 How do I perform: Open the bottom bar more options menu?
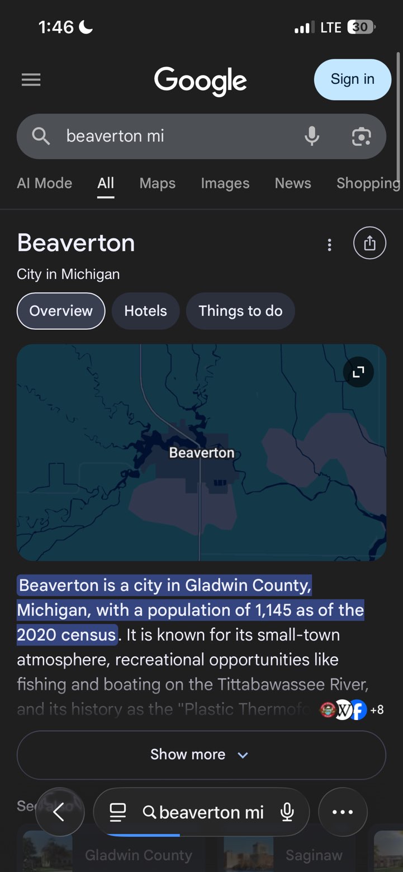point(343,812)
